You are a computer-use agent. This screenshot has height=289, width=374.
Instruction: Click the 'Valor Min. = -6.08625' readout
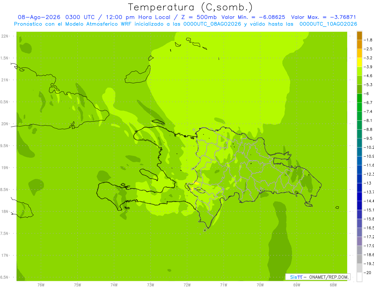tap(254, 17)
